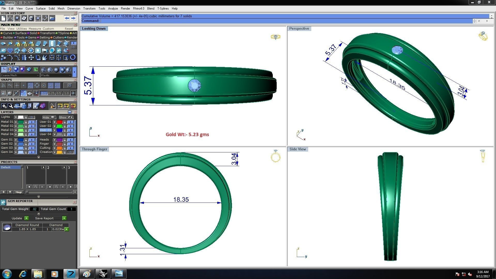Click the grid display mode icon
Image resolution: width=496 pixels, height=279 pixels.
(x=4, y=69)
